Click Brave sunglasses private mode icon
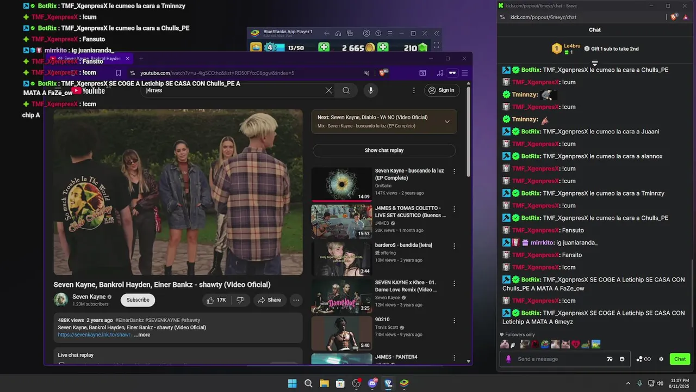 [x=452, y=73]
